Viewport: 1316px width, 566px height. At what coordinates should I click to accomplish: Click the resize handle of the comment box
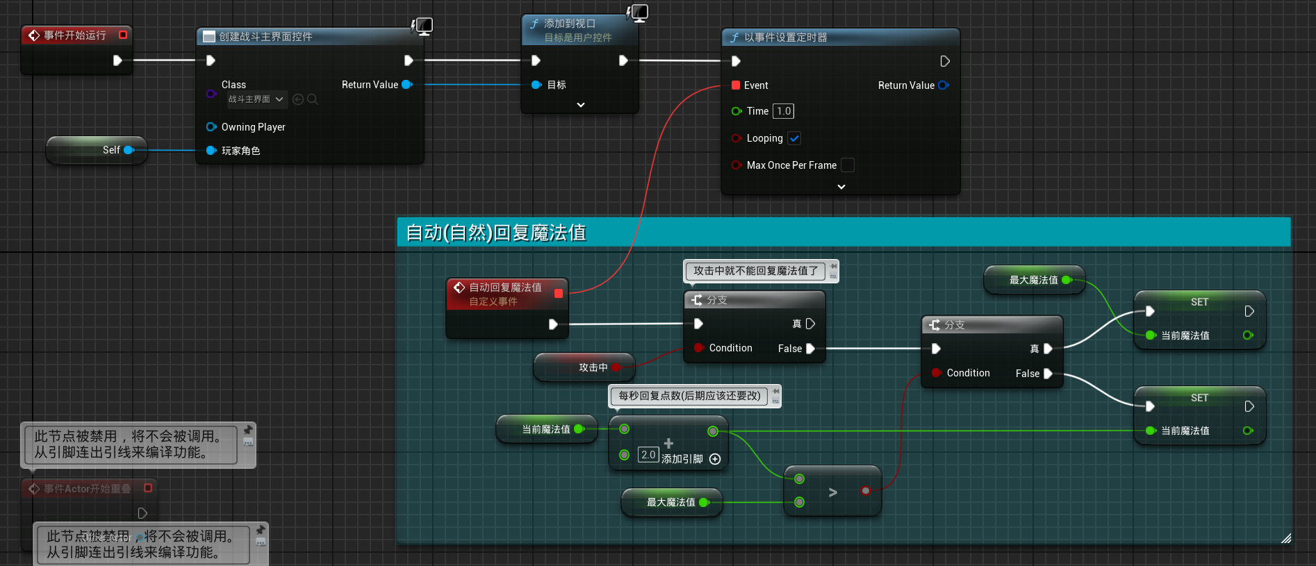(x=1285, y=538)
